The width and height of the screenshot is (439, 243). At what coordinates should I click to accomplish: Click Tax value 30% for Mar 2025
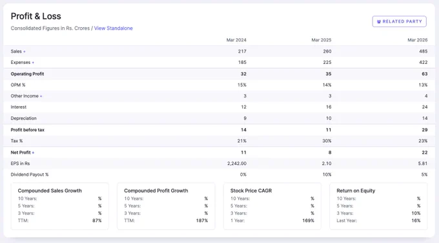click(x=327, y=141)
